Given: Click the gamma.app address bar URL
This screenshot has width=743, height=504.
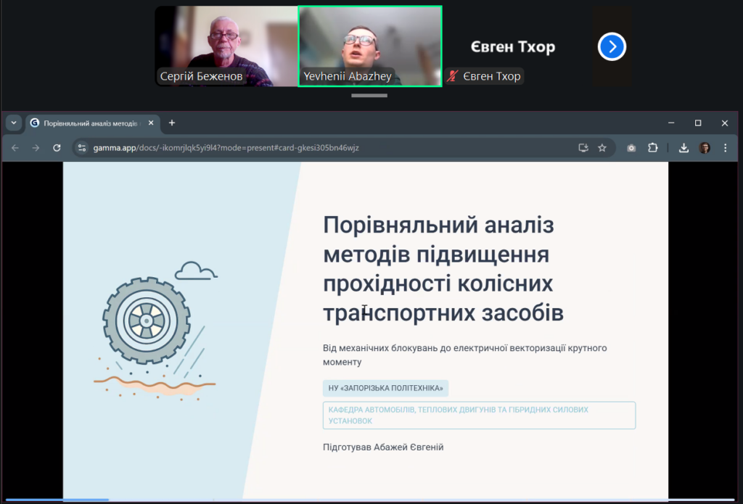Looking at the screenshot, I should pos(226,148).
